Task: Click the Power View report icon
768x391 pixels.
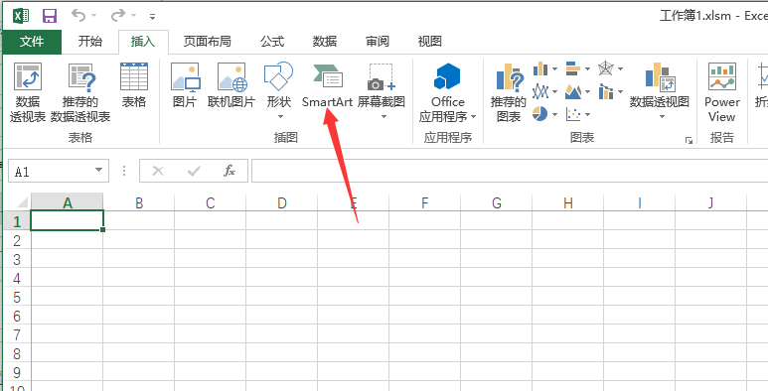Action: tap(722, 92)
